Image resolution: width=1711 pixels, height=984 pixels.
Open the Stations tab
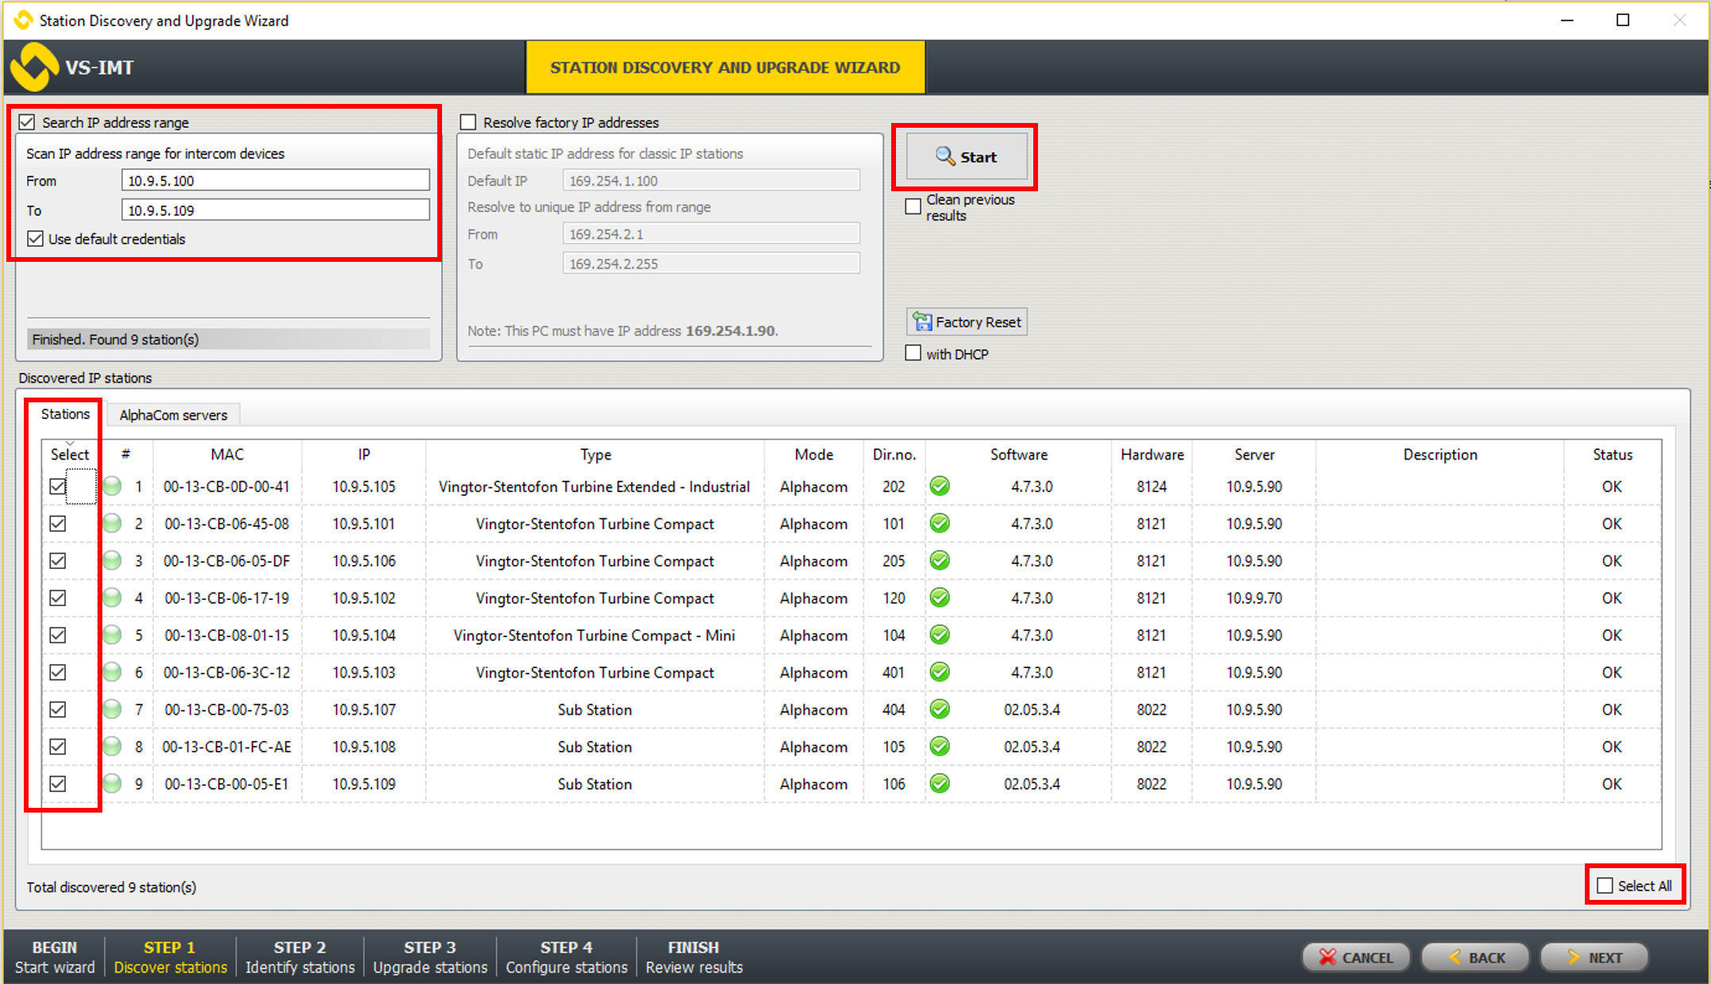pyautogui.click(x=65, y=414)
